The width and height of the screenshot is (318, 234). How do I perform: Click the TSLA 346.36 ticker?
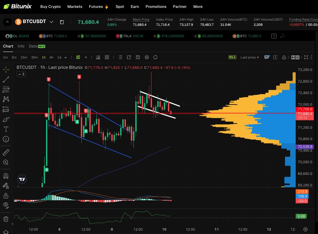point(129,36)
